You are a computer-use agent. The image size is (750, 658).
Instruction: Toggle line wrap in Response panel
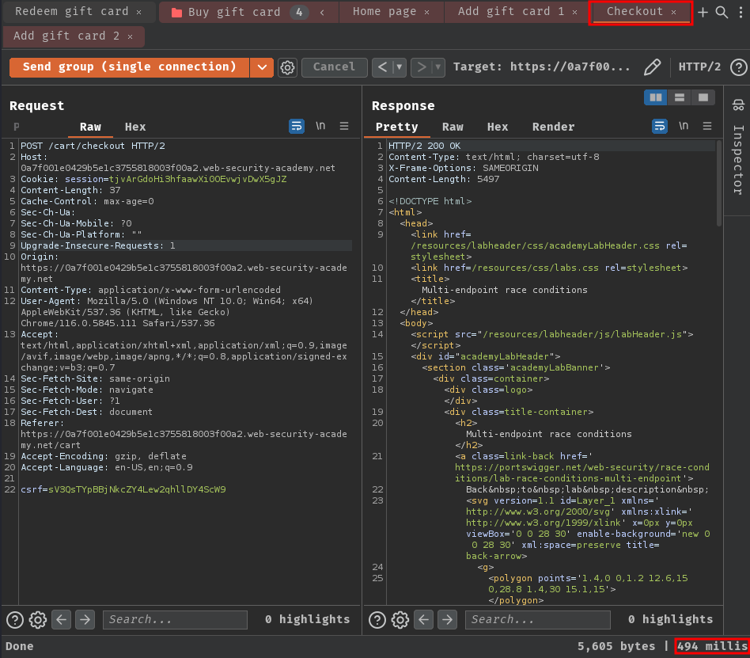[x=660, y=126]
